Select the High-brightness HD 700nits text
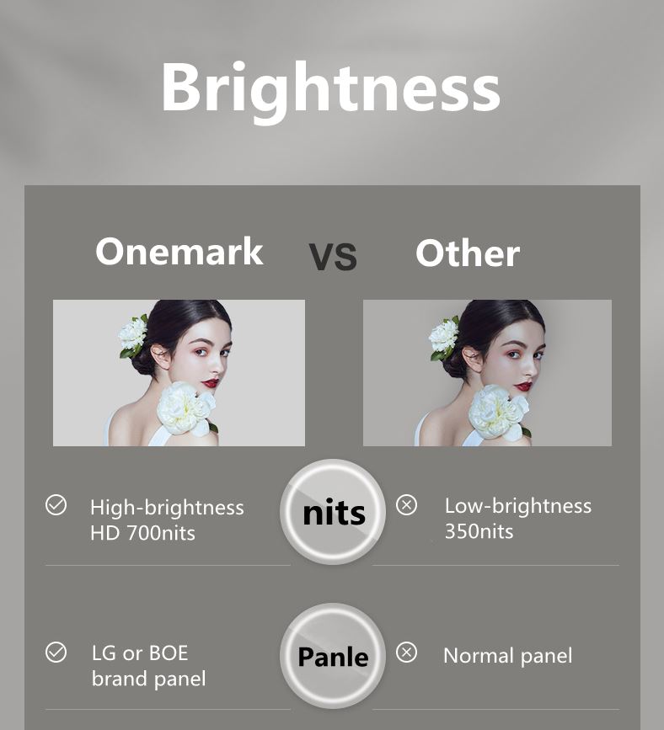 pos(167,520)
